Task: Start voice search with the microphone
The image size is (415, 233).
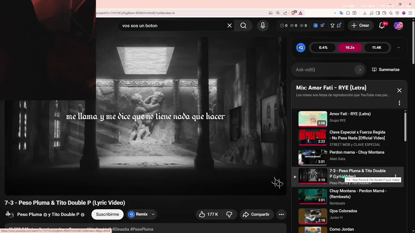Action: point(263,26)
